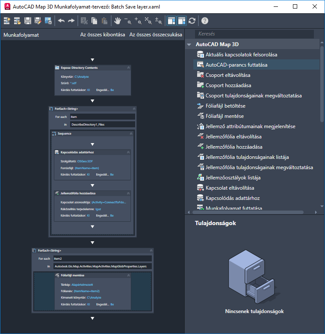
Task: Edit the For each field containing item2
Action: 102,258
